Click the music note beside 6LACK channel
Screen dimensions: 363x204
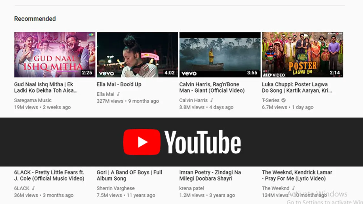click(33, 188)
